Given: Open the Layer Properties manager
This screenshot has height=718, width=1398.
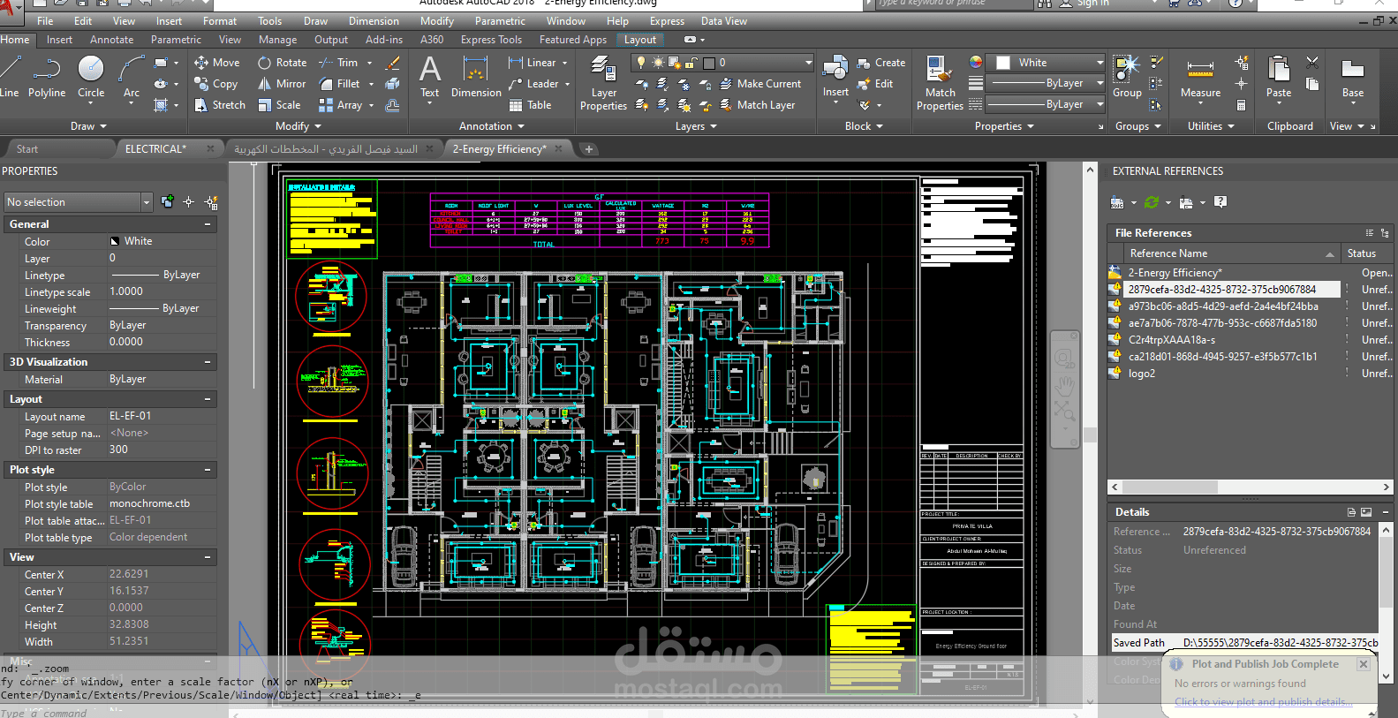Looking at the screenshot, I should click(x=603, y=83).
